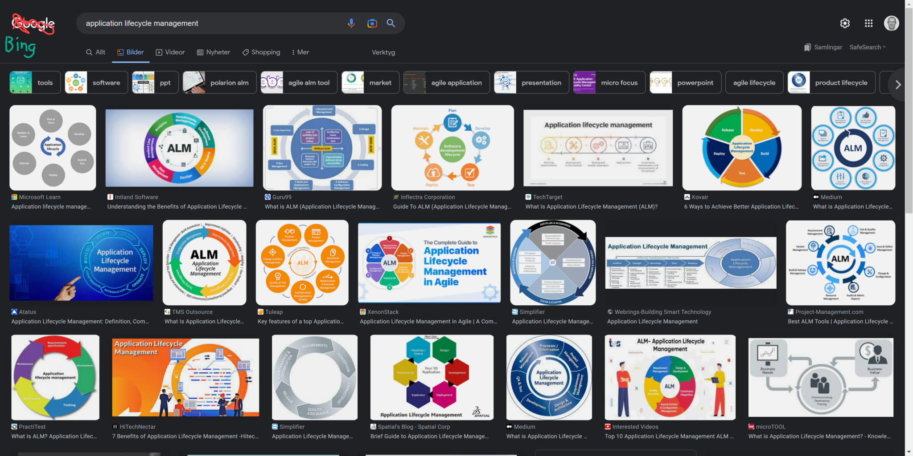Open the settings gear

tap(844, 23)
